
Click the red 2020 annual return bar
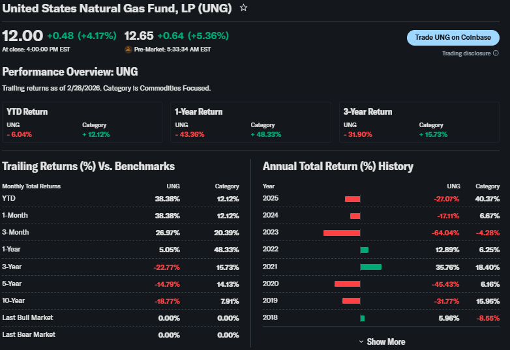[x=347, y=284]
